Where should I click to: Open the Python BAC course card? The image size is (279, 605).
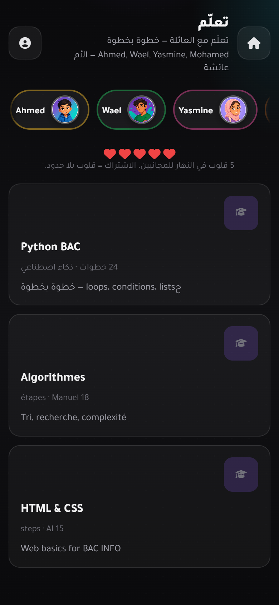139,244
